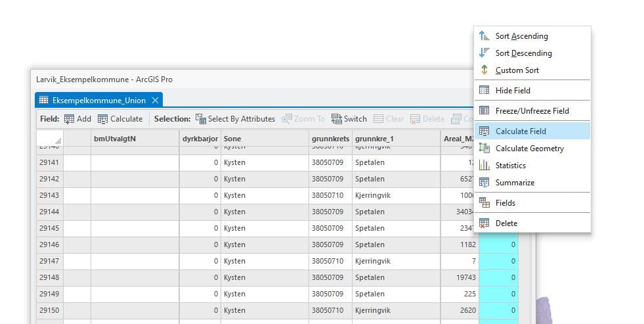The image size is (644, 324).
Task: Click the Calculate Geometry icon
Action: tap(484, 149)
